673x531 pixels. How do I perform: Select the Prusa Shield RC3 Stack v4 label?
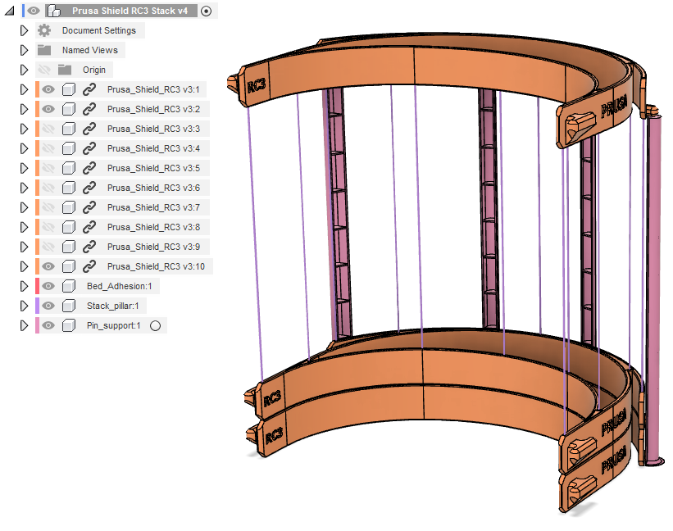click(x=130, y=11)
